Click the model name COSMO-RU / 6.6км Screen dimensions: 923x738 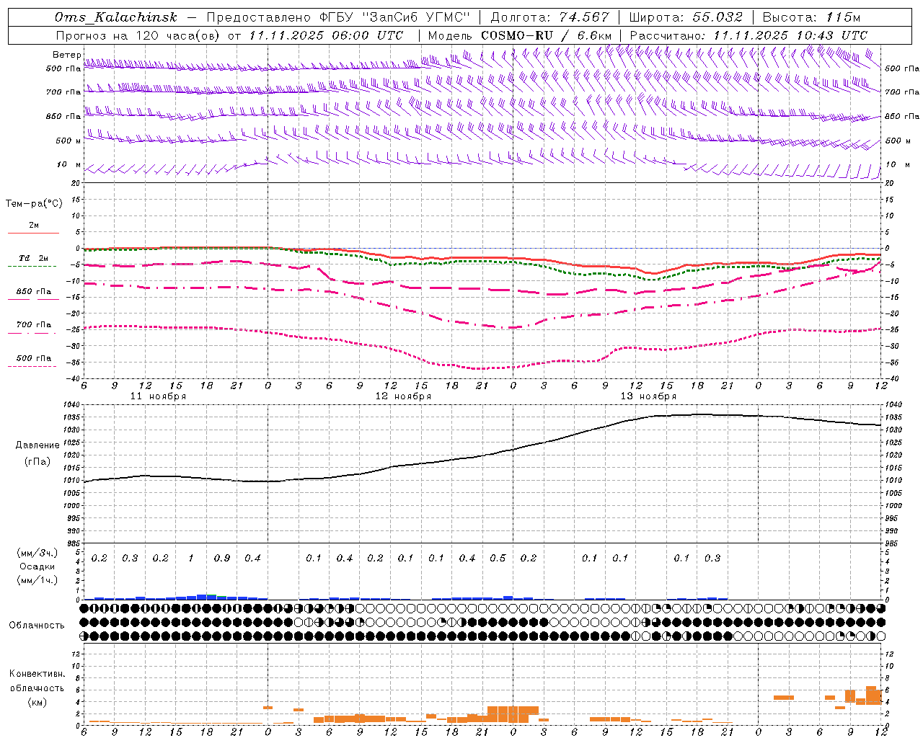[x=547, y=35]
